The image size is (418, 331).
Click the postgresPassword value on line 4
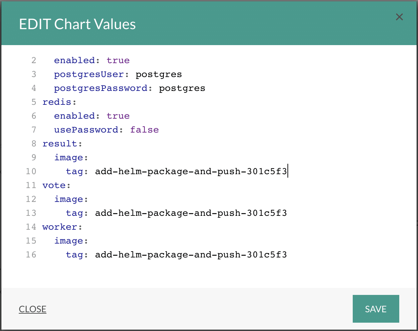182,88
